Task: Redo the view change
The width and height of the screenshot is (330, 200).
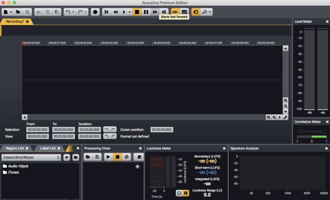Action: pos(113,136)
